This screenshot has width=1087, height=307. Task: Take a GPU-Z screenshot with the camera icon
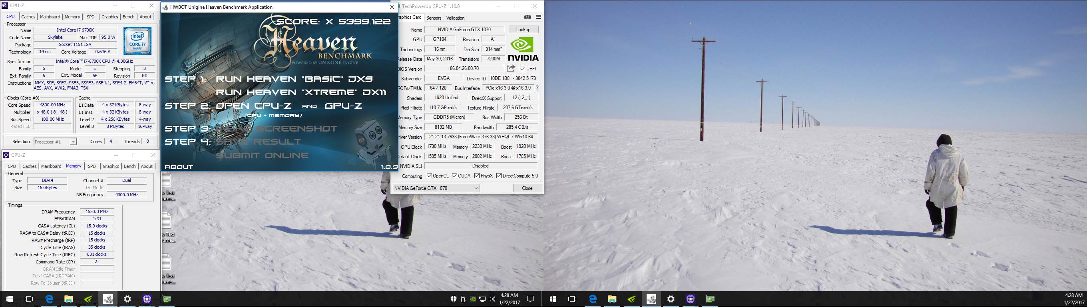[x=527, y=17]
